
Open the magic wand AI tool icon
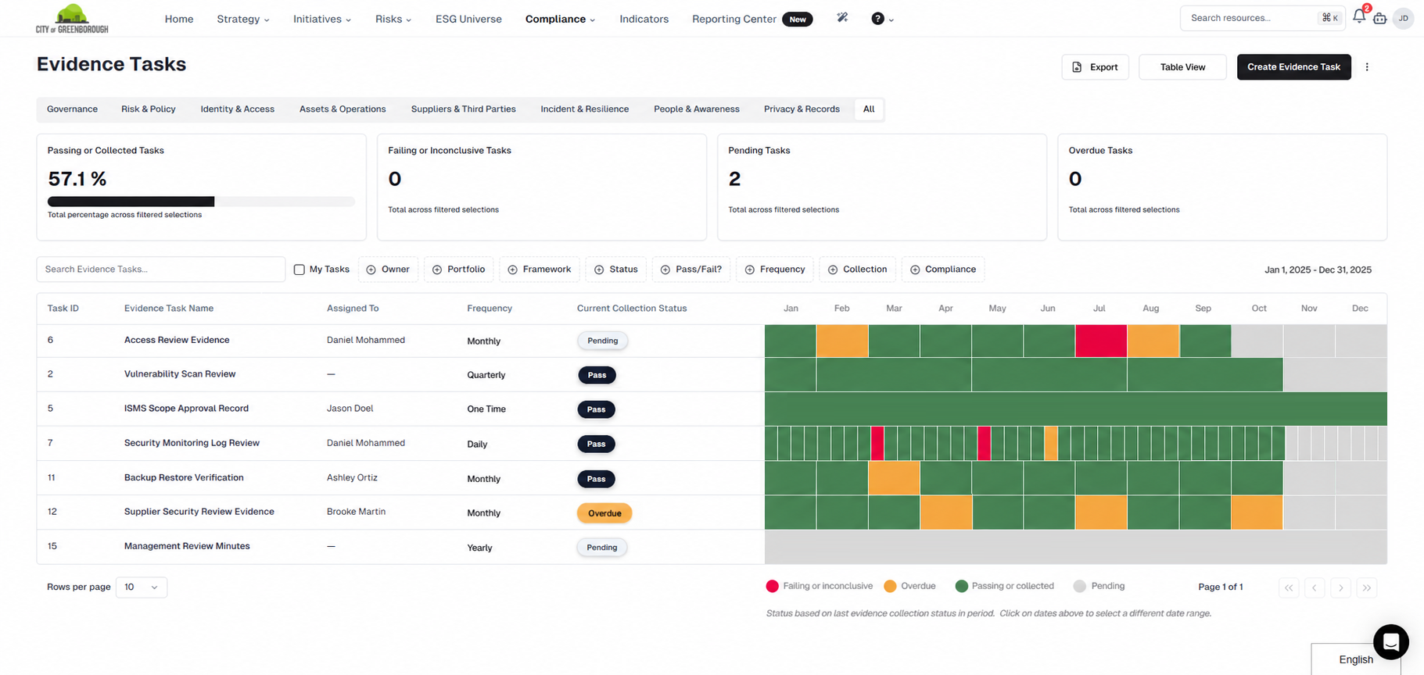tap(842, 18)
